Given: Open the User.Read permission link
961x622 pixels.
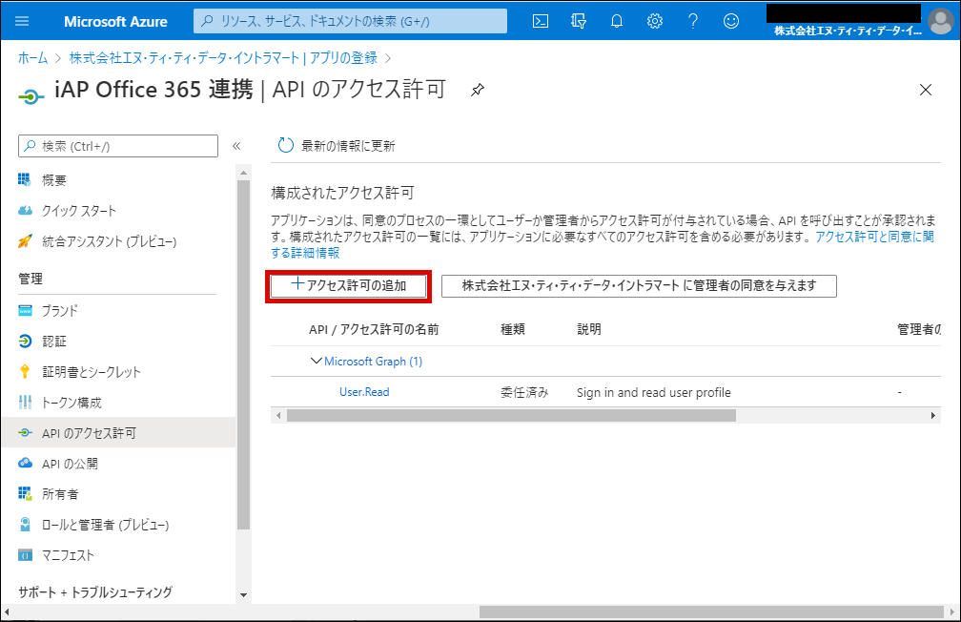Looking at the screenshot, I should point(364,392).
